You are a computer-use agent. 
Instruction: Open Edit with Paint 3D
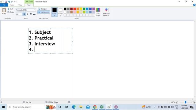click(106, 12)
